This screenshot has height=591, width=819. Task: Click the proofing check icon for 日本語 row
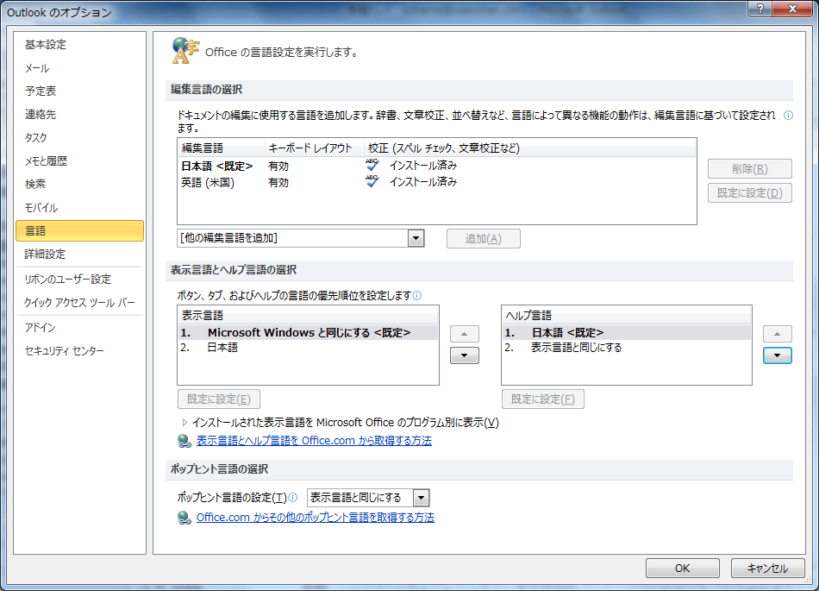(x=372, y=165)
